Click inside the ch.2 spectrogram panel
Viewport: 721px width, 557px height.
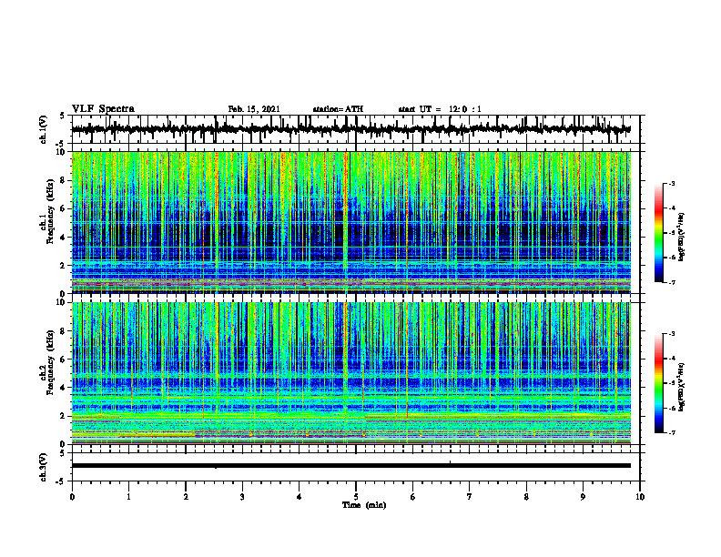click(x=351, y=373)
